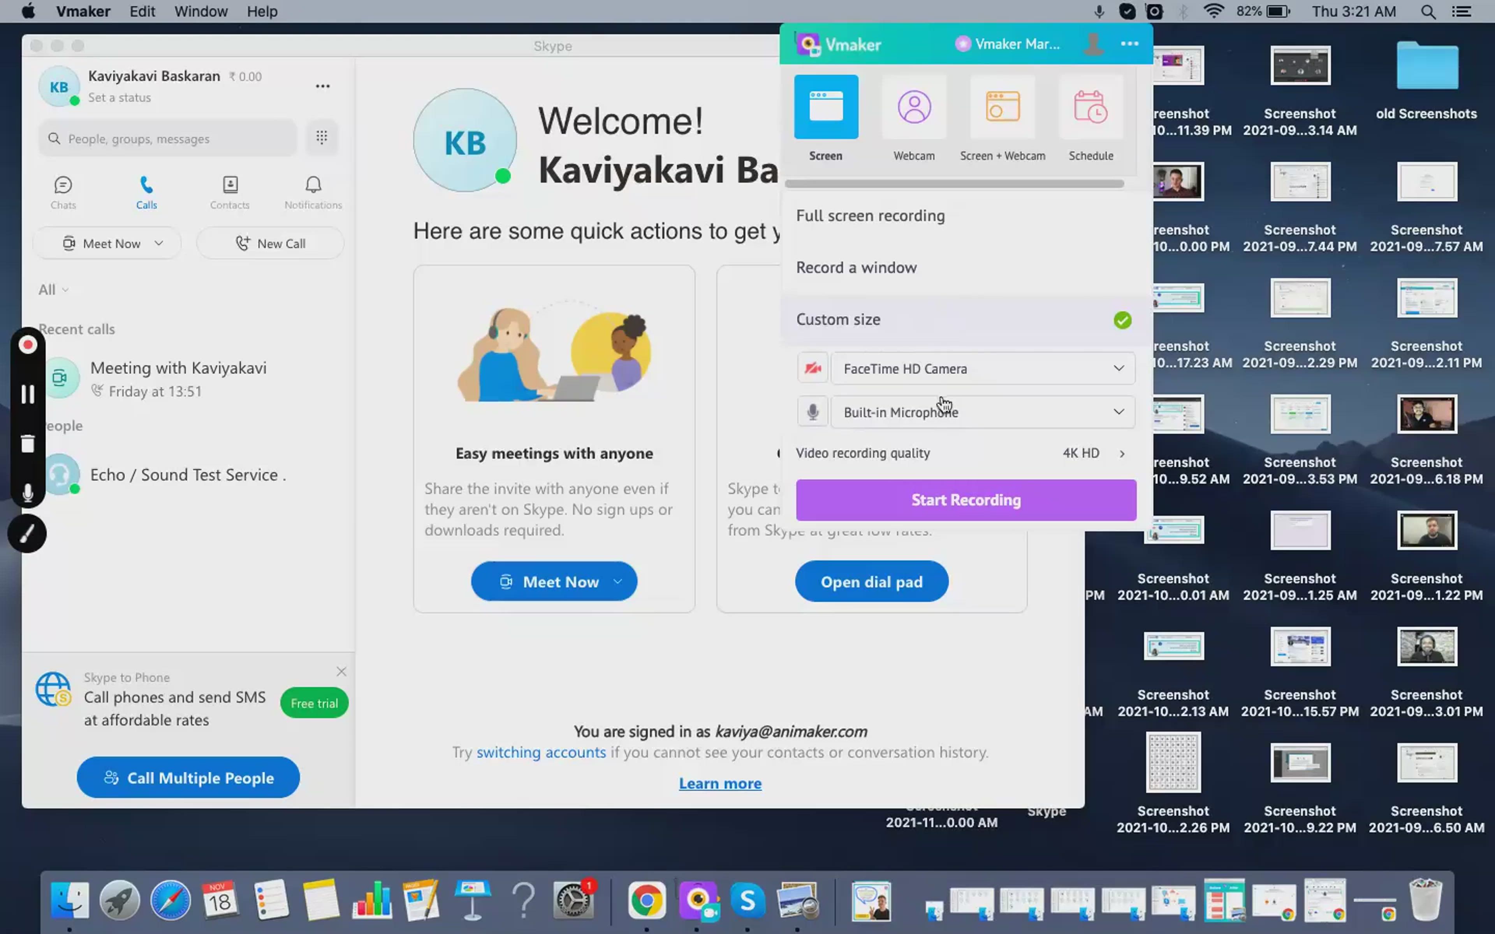Toggle microphone on the floating recording toolbar
The width and height of the screenshot is (1495, 934).
(x=28, y=493)
